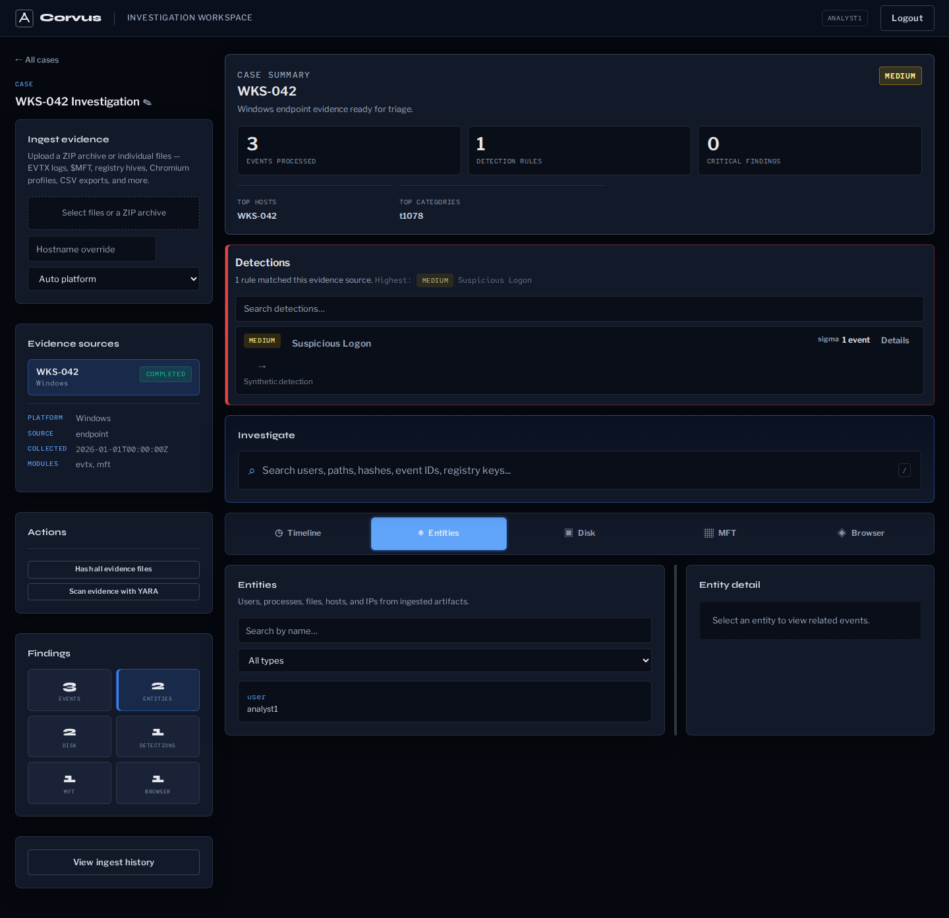Click View ingest history button
The image size is (949, 918).
[113, 862]
